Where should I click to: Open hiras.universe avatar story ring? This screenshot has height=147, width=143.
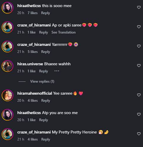click(x=8, y=66)
